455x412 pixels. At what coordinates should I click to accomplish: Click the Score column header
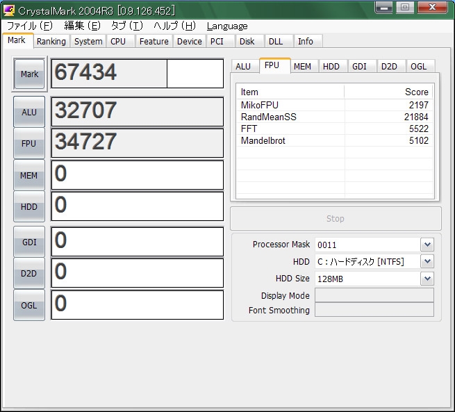[x=388, y=92]
